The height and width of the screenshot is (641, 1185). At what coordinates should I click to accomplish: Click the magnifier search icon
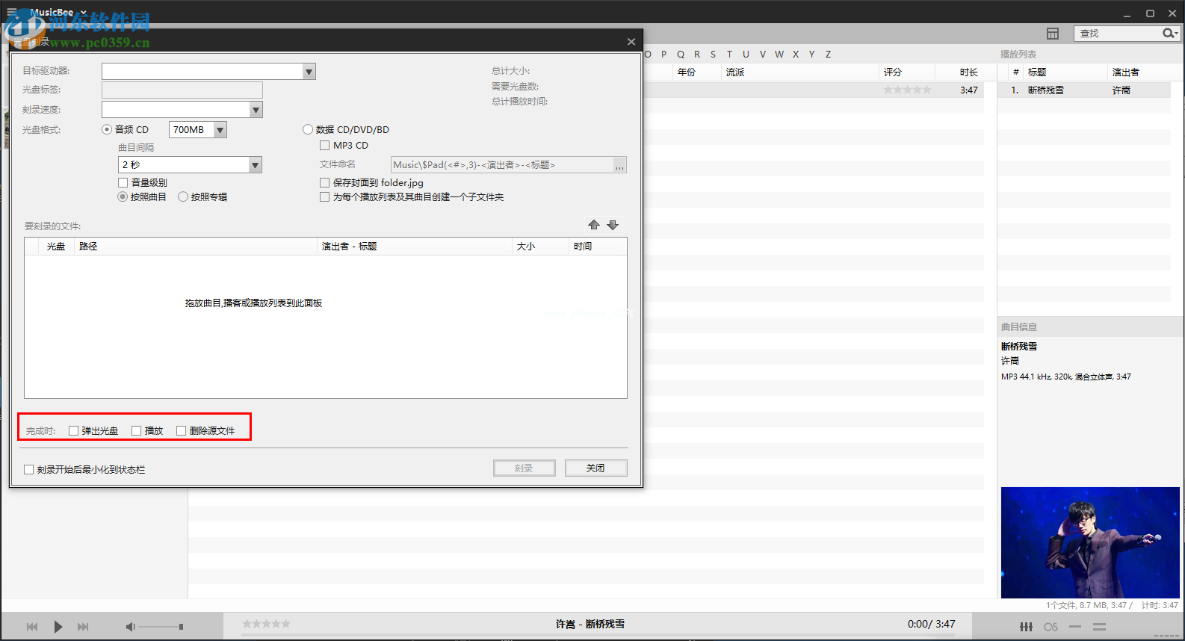click(x=1168, y=34)
